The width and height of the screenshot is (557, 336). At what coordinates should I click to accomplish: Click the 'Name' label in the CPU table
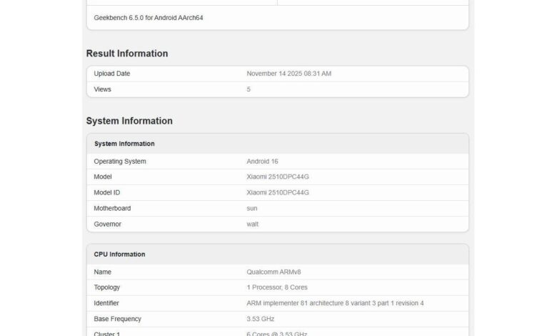point(103,272)
